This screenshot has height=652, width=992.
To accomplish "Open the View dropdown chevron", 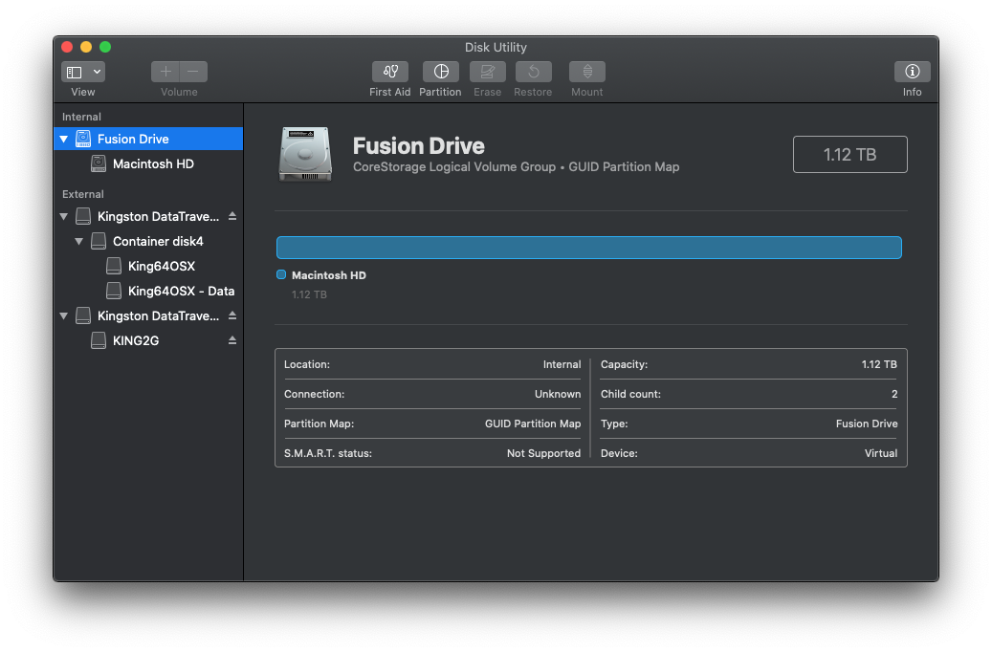I will (x=97, y=72).
